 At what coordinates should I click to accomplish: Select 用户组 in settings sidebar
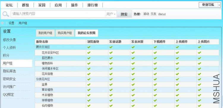tap(17, 63)
